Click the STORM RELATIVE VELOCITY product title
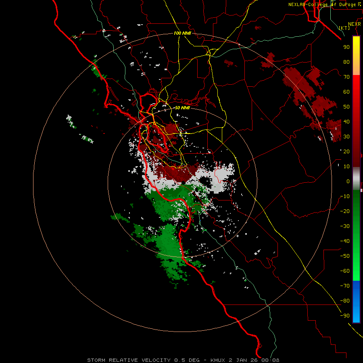Screen dimensions: 363x363 pos(129,360)
